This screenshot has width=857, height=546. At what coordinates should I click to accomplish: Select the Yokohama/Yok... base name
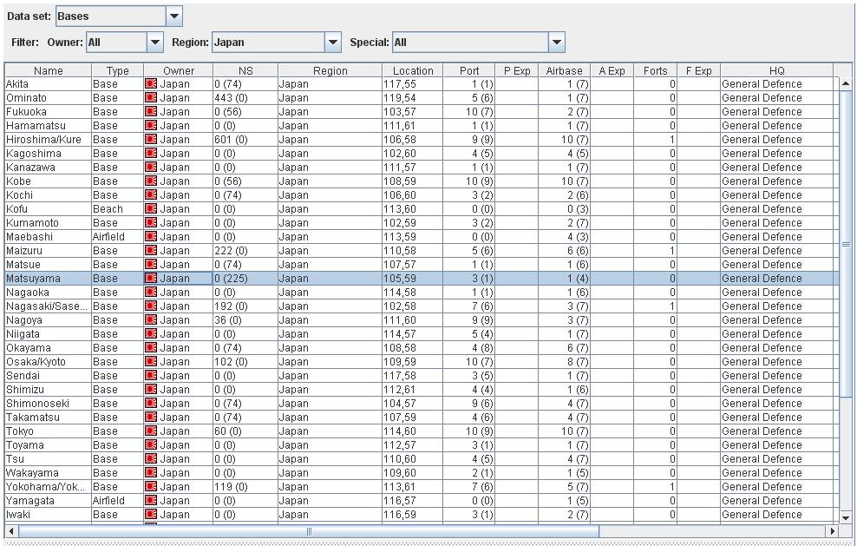pyautogui.click(x=47, y=487)
